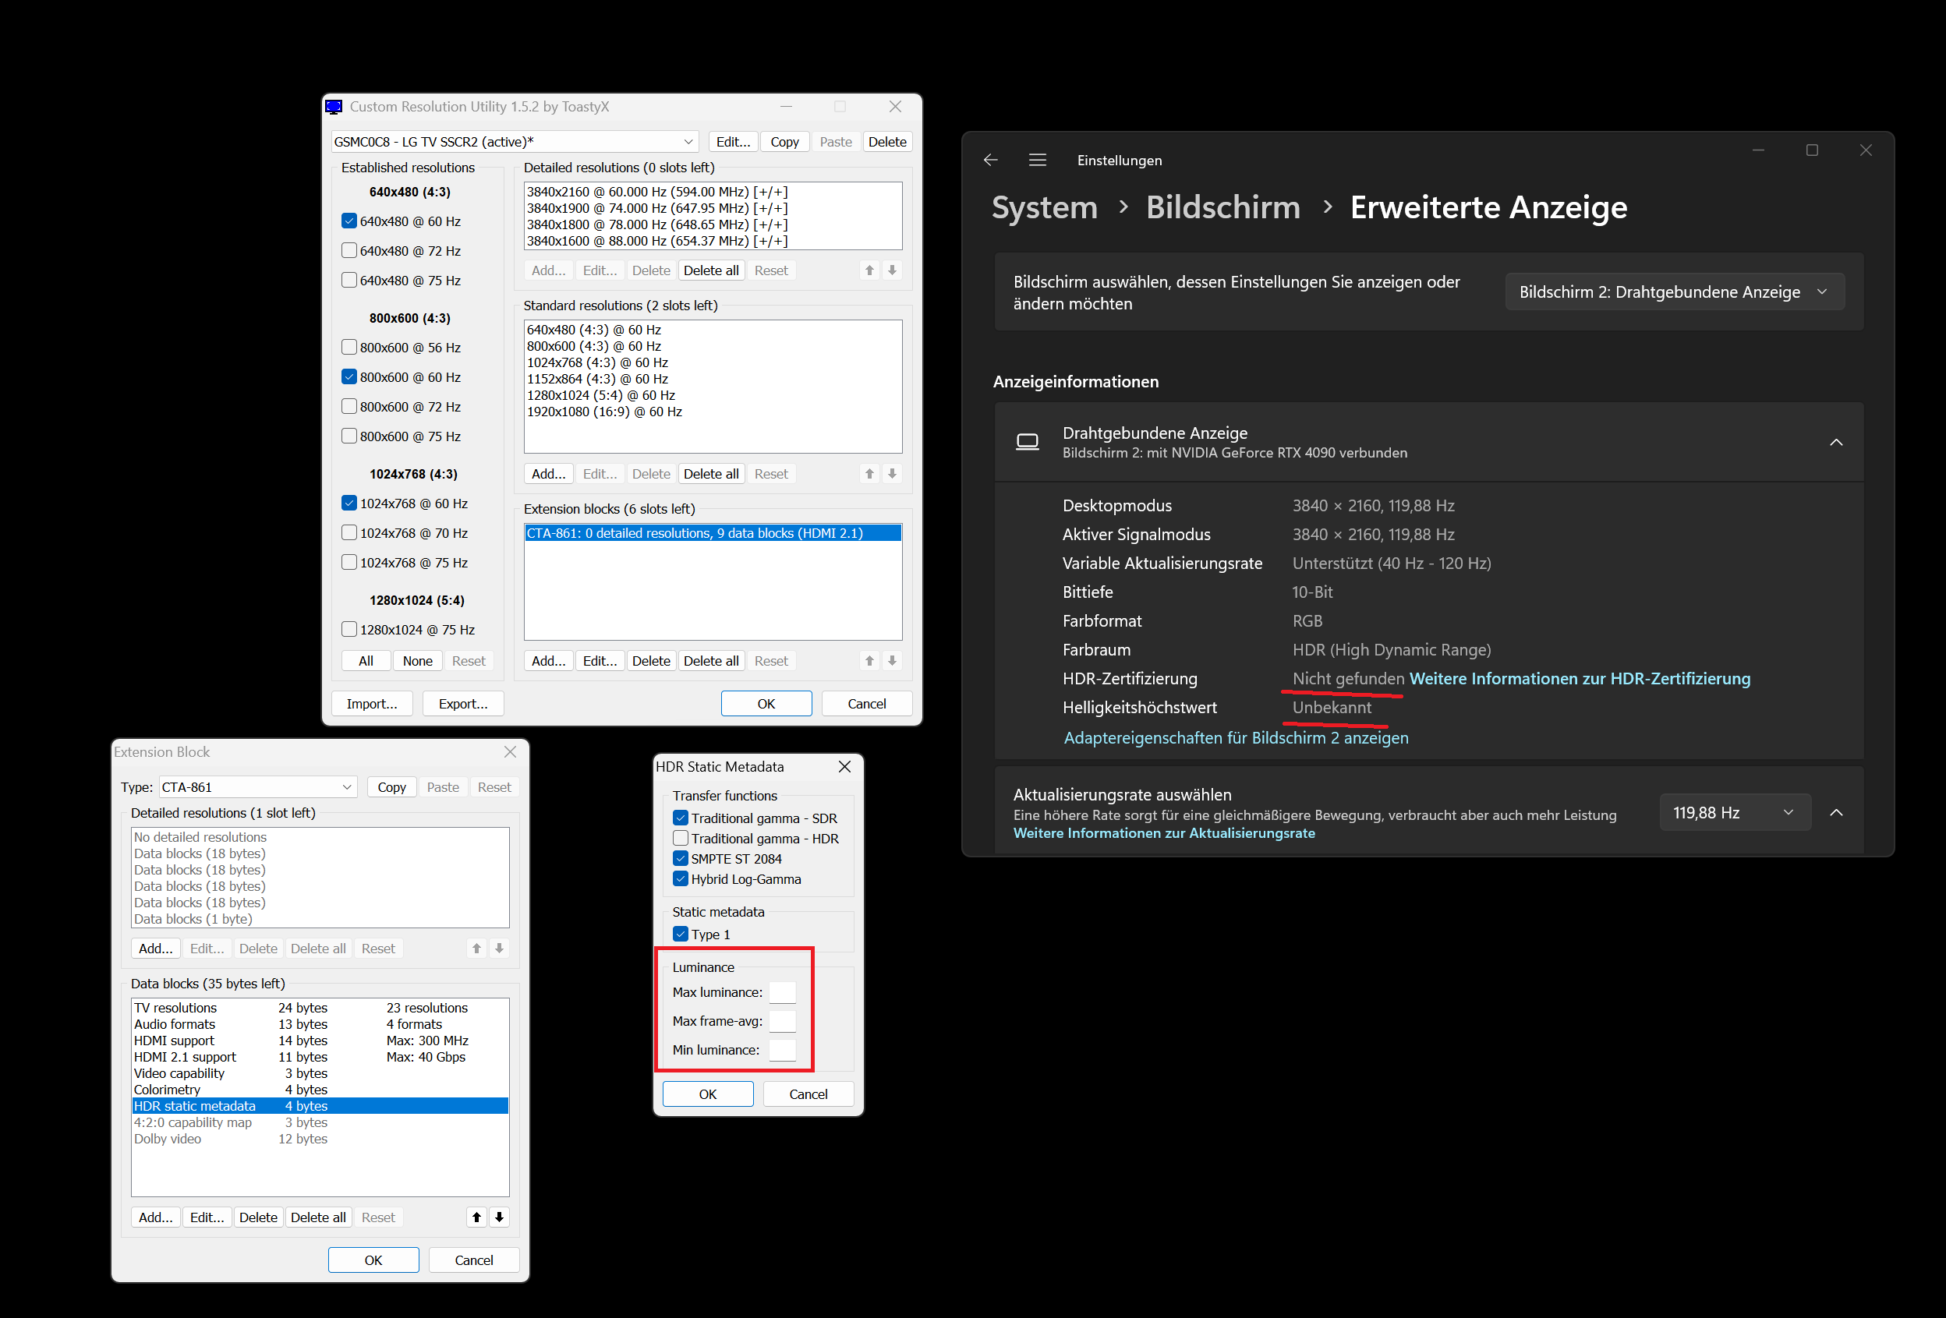Click the Export... button
Screen dimensions: 1946x1318
[x=462, y=703]
